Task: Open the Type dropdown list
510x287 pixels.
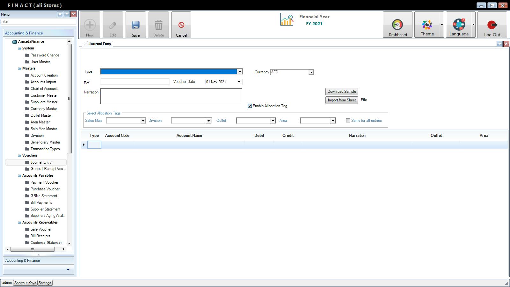Action: [239, 72]
